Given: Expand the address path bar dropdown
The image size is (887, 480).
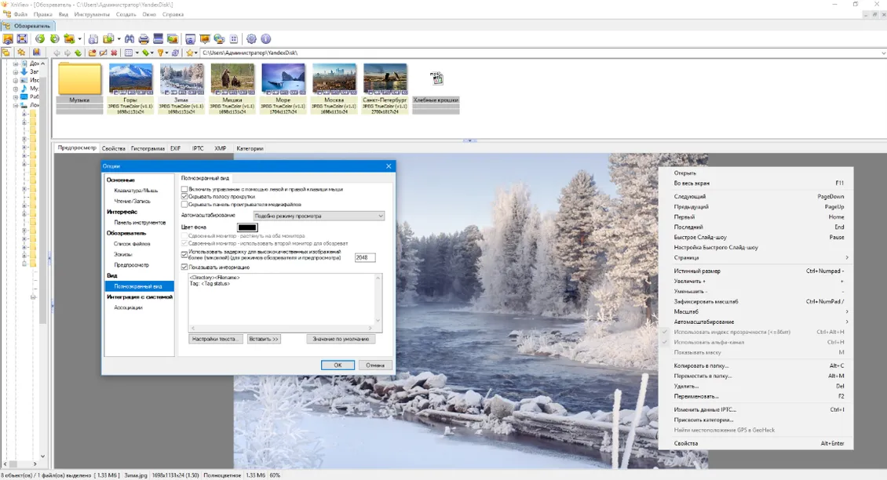Looking at the screenshot, I should pos(882,53).
